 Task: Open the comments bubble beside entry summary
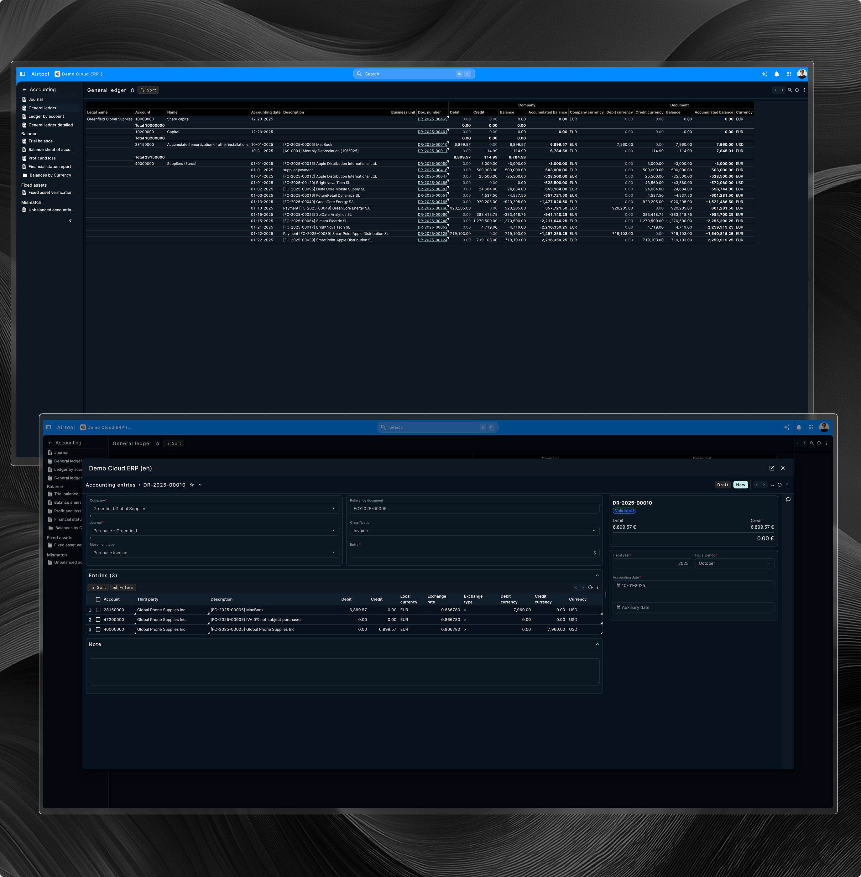(x=788, y=500)
